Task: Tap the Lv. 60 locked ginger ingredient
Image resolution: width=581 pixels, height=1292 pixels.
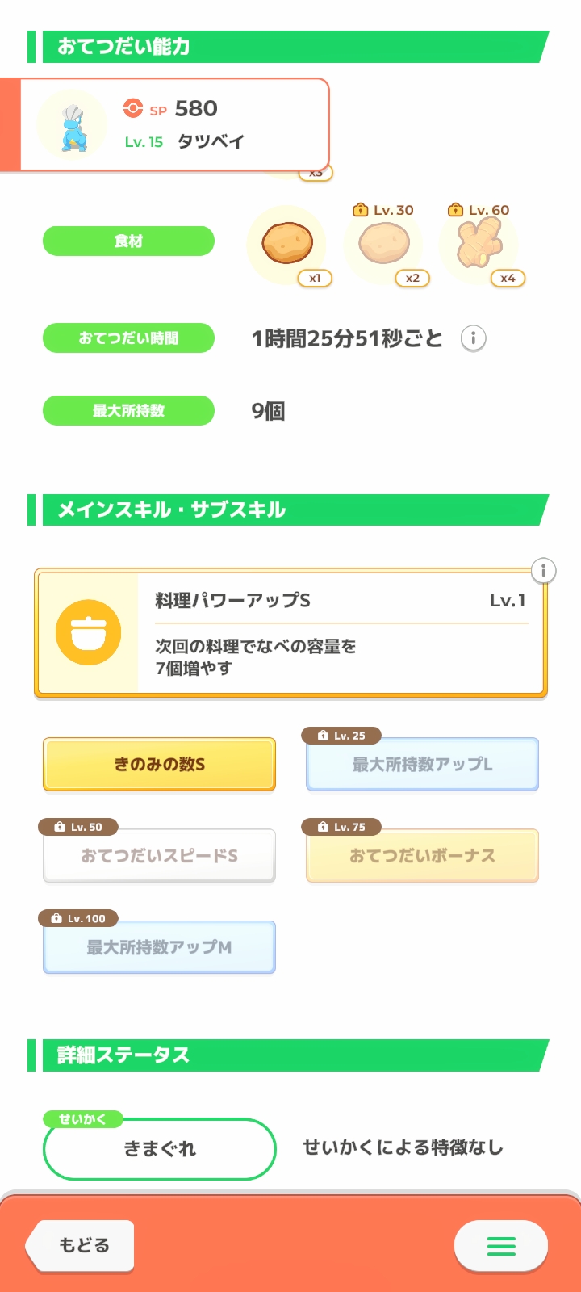Action: (x=479, y=243)
